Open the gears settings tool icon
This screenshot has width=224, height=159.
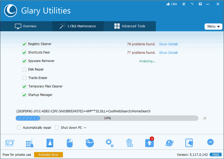click(110, 143)
